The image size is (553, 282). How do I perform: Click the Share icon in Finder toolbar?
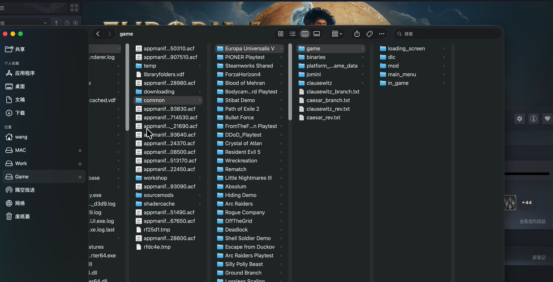pyautogui.click(x=357, y=34)
